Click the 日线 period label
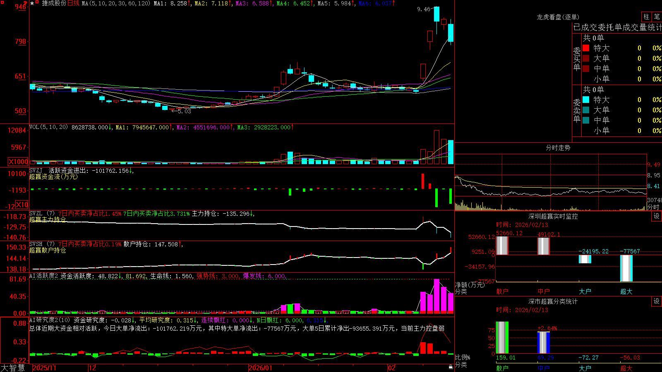Screen dimensions: 662x372 point(73,3)
